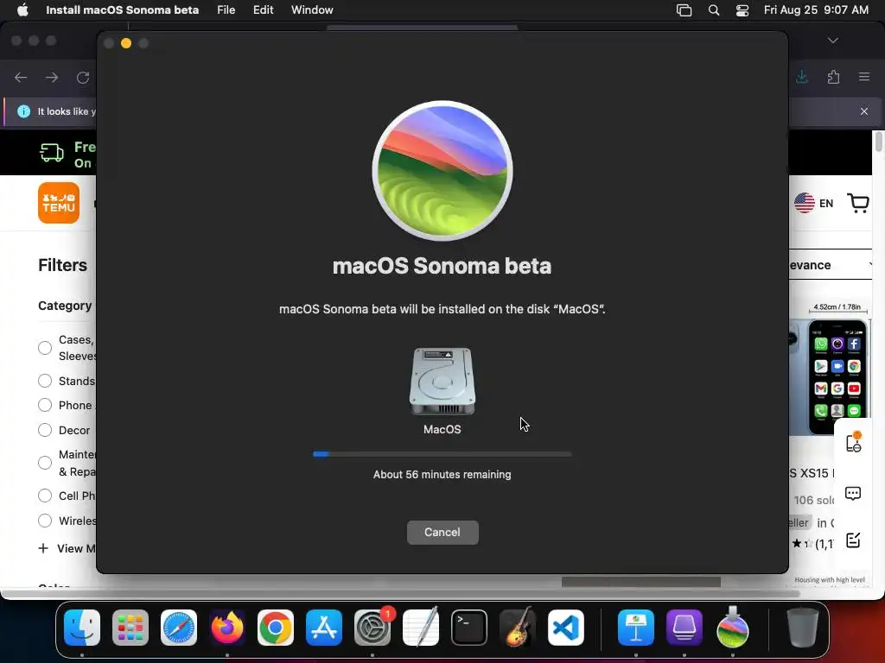Reload the page in the browser
The height and width of the screenshot is (663, 885).
tap(83, 77)
